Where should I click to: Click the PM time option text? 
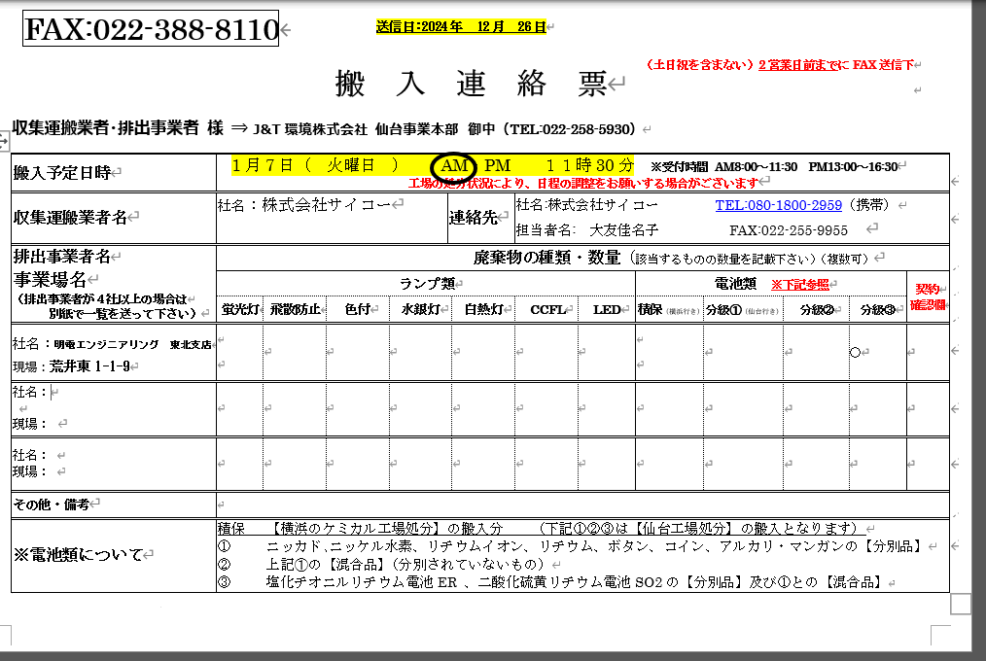[x=497, y=166]
